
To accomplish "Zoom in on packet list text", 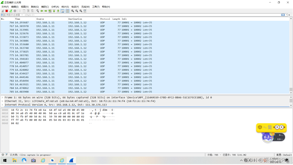I will [73, 11].
